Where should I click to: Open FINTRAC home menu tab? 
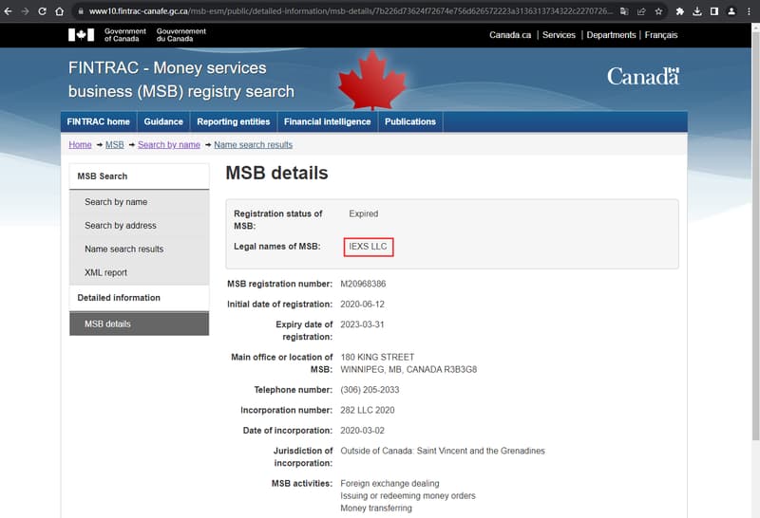99,121
